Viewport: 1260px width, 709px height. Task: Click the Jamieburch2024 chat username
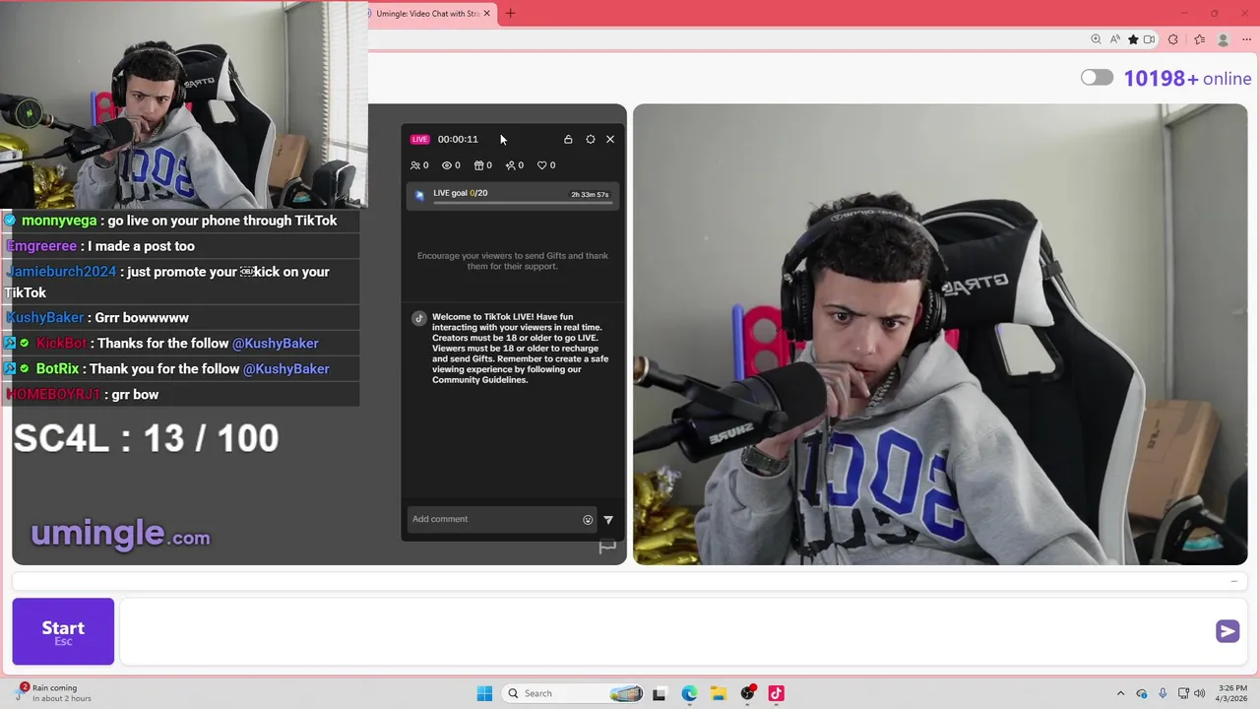[61, 272]
